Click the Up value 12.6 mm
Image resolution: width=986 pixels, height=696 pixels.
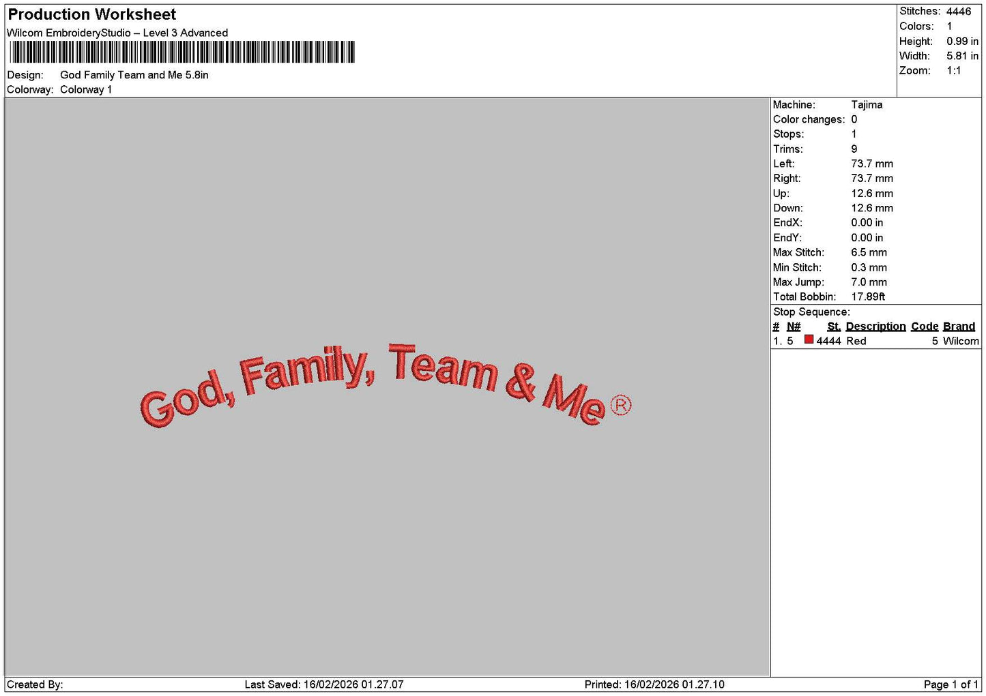[872, 194]
